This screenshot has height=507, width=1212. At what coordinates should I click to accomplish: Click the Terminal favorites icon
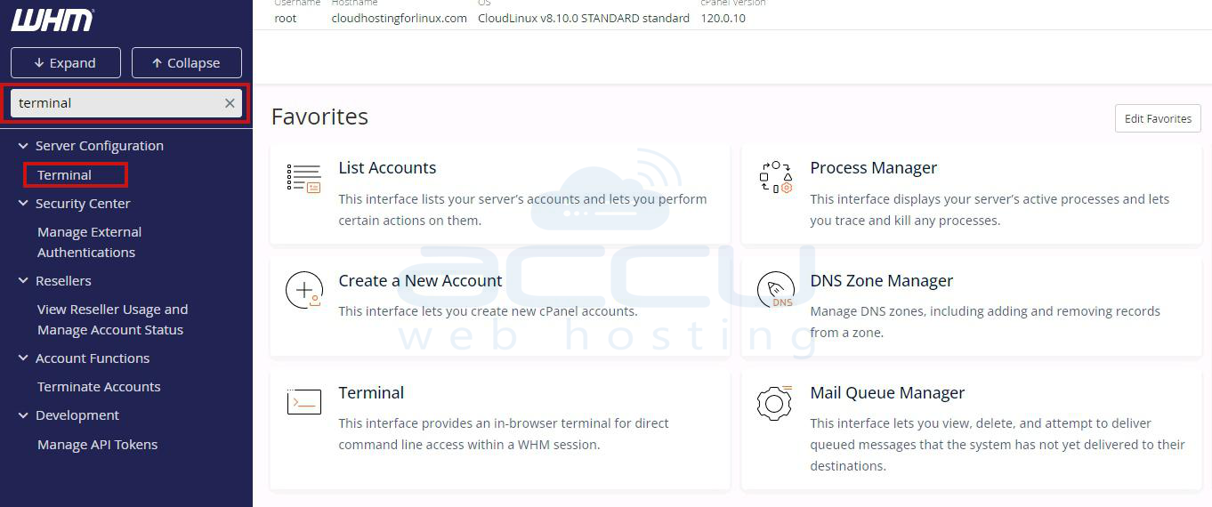point(303,402)
